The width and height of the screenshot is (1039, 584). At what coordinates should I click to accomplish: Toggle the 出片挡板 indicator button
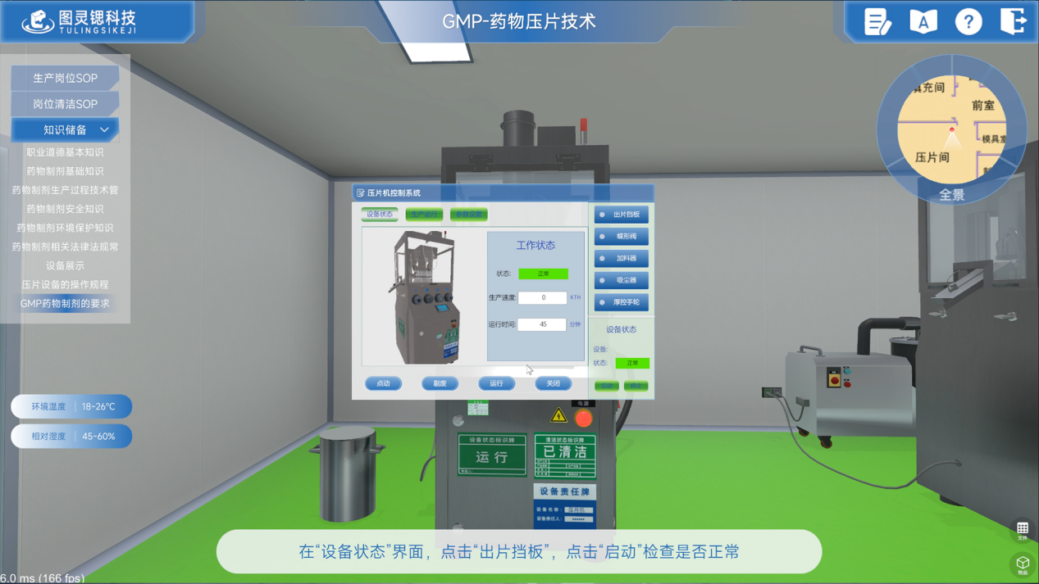click(621, 215)
